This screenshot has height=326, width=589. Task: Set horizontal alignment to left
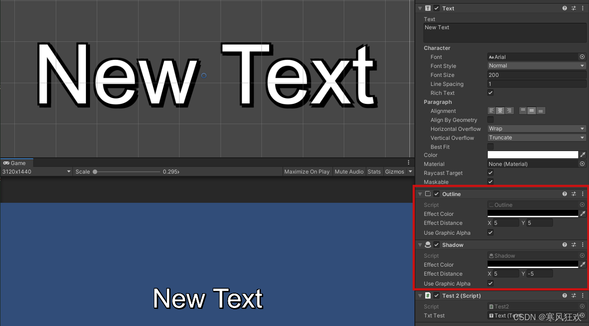coord(491,111)
